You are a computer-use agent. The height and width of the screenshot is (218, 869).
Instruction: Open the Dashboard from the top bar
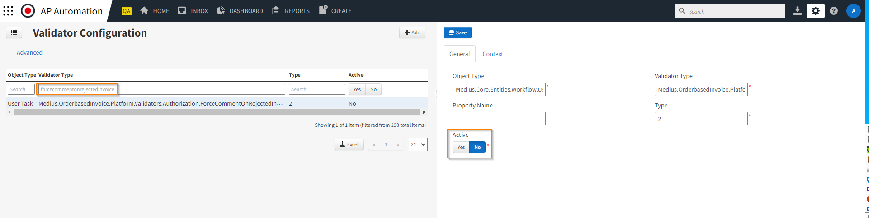(x=240, y=11)
